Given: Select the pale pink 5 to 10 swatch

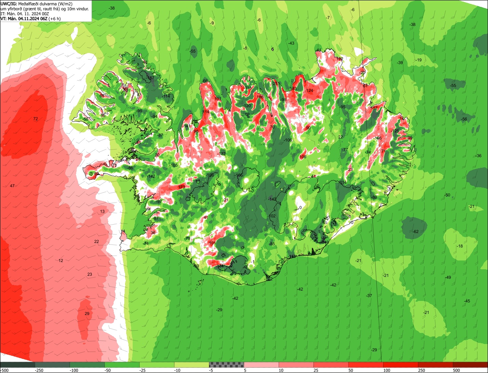Looking at the screenshot, I should [x=261, y=365].
